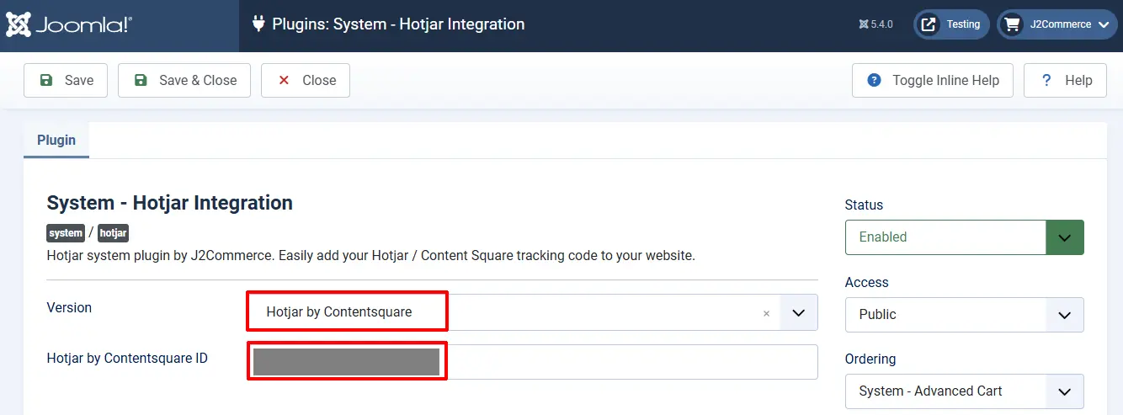
Task: Click the Joomla! logo
Action: click(68, 24)
